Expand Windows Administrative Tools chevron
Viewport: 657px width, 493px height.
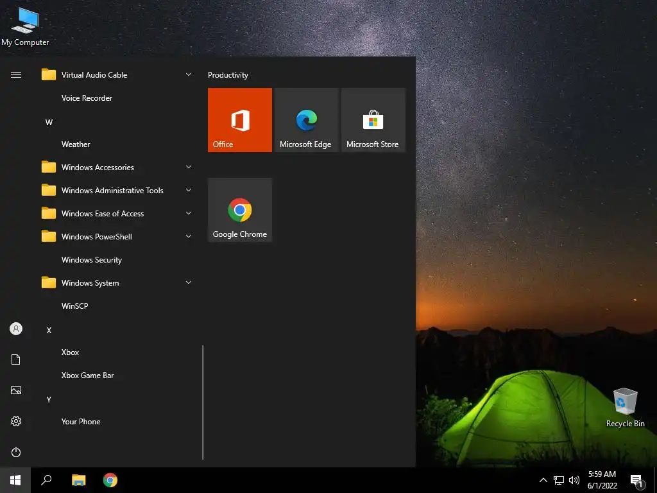[x=189, y=190]
